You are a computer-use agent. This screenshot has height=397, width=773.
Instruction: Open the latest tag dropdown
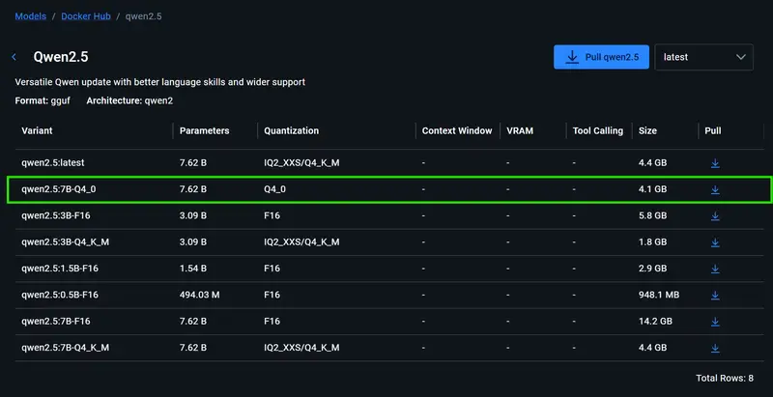coord(703,57)
